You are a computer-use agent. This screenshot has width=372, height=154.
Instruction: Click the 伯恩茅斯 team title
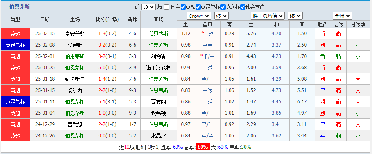coord(19,7)
